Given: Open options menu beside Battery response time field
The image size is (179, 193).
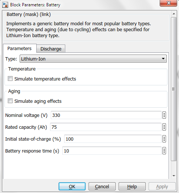Looking at the screenshot, I should [x=164, y=151].
